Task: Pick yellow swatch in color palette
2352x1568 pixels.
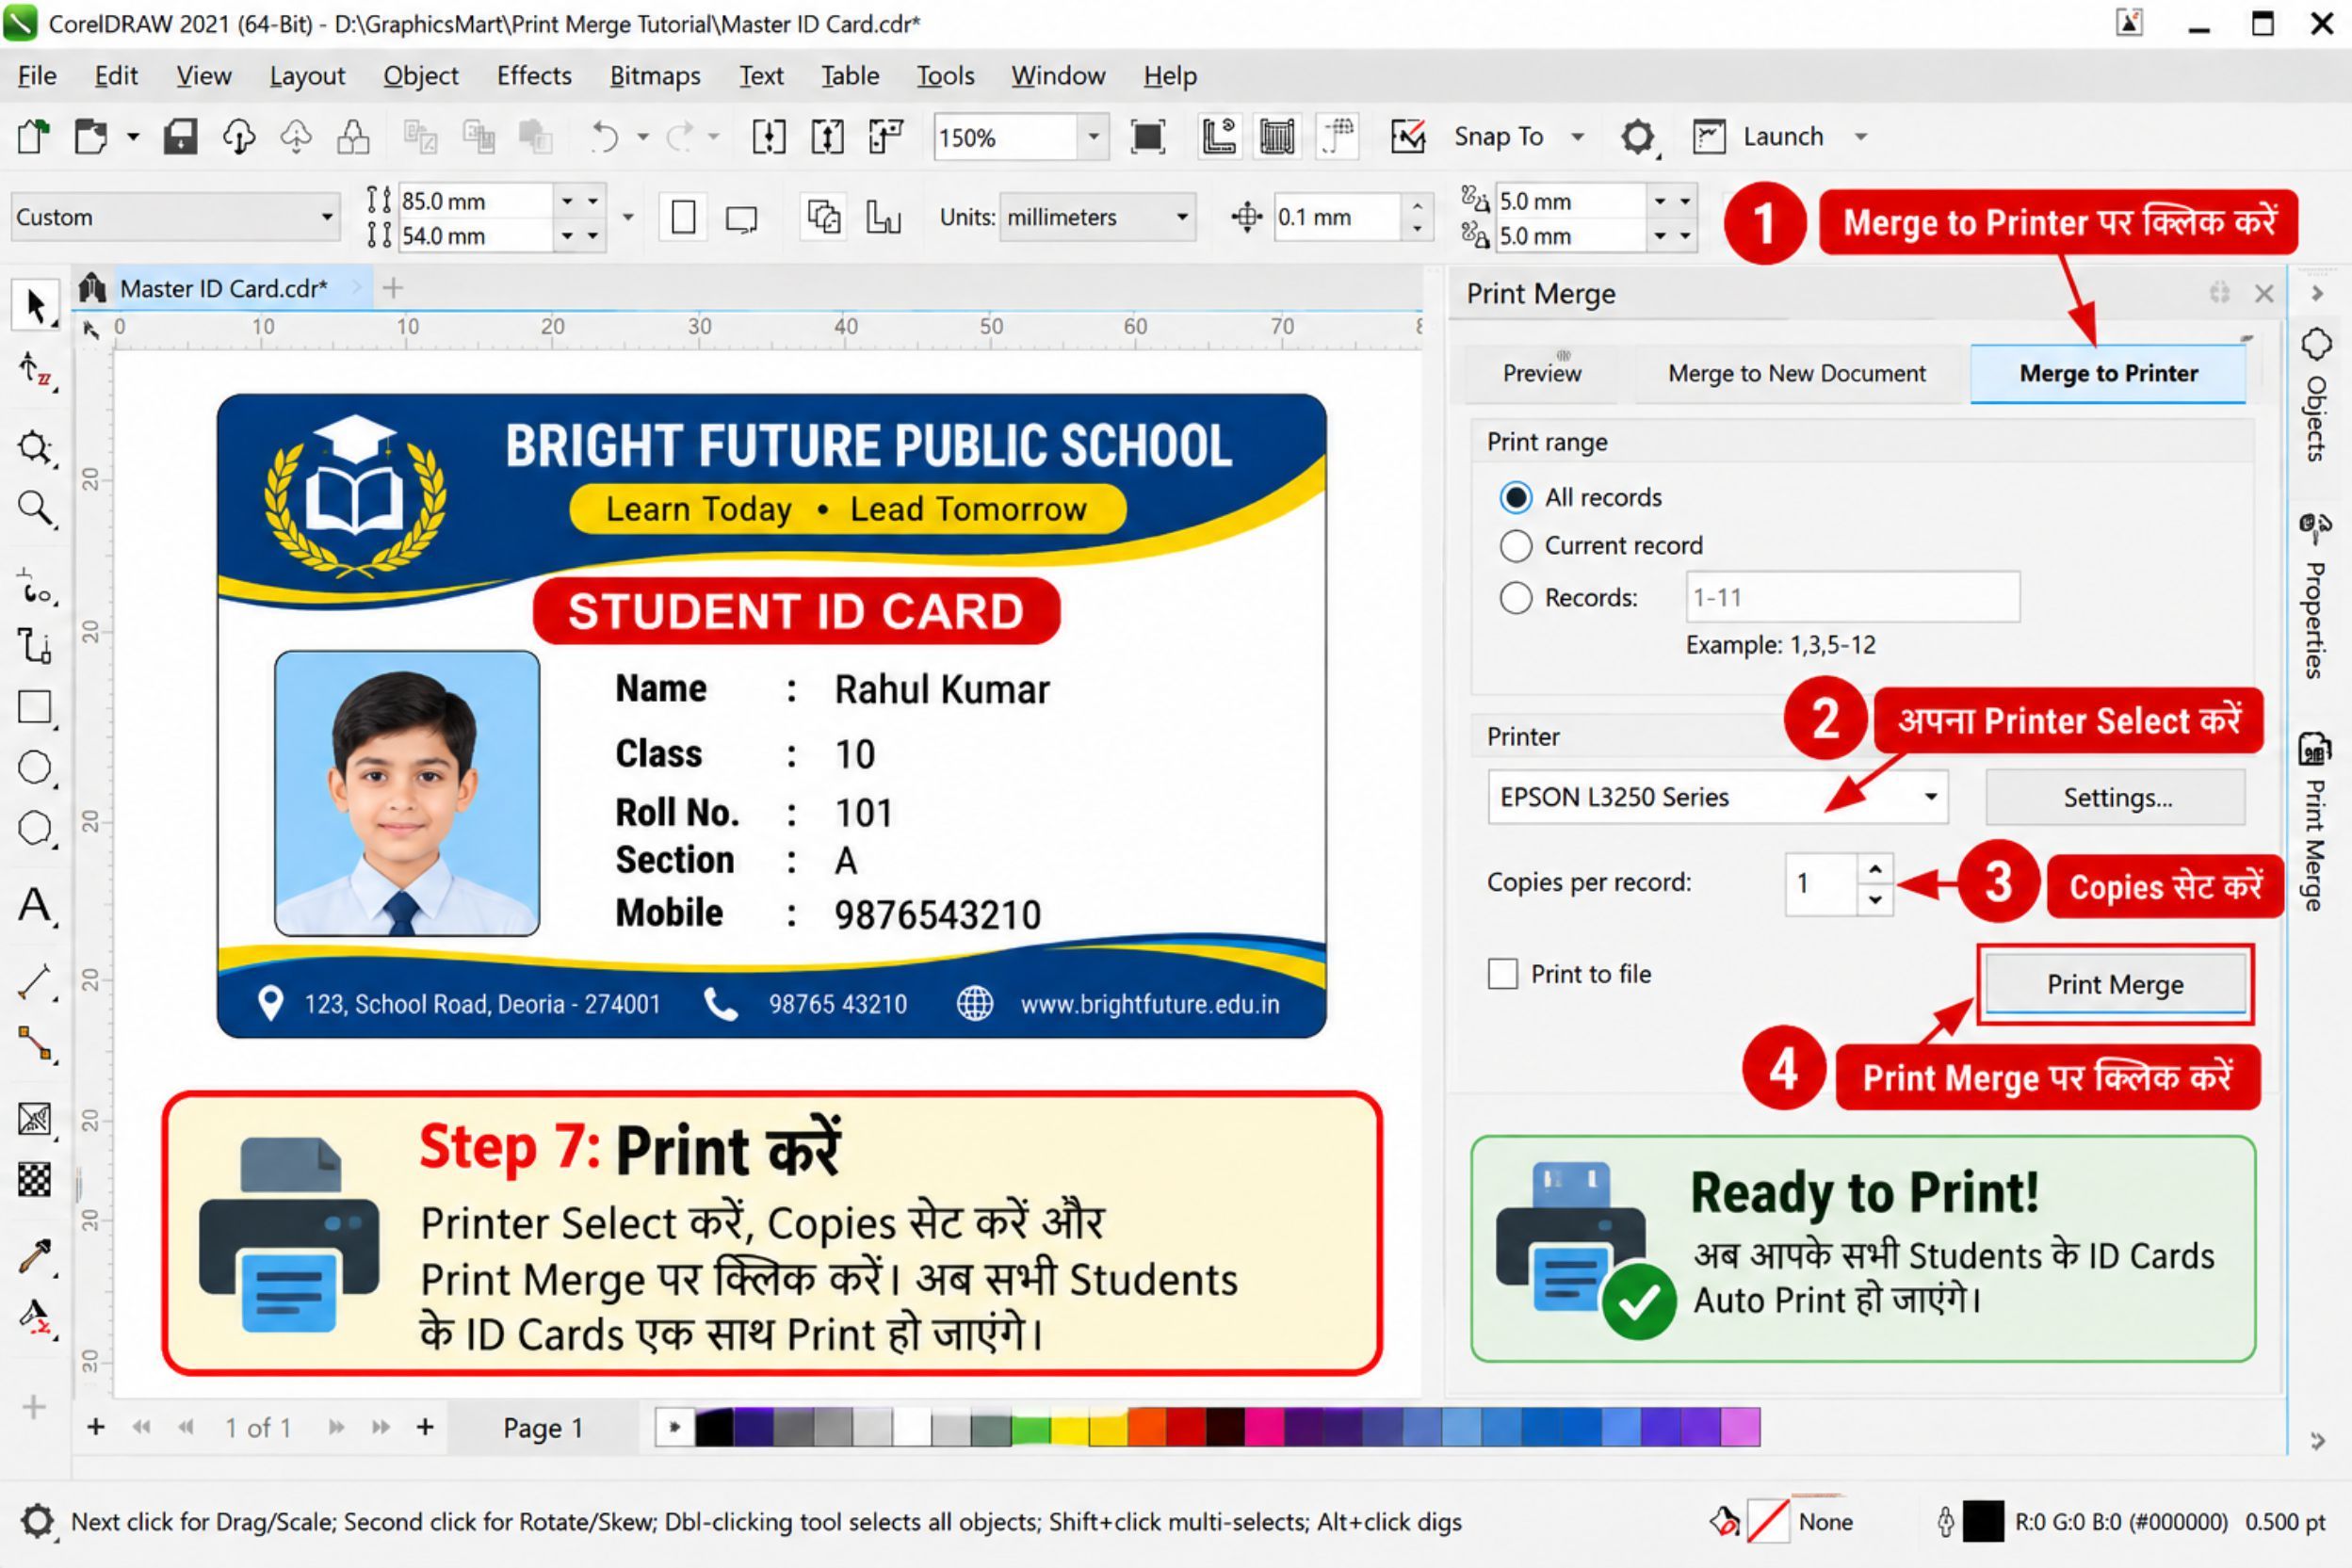Action: [x=1069, y=1426]
